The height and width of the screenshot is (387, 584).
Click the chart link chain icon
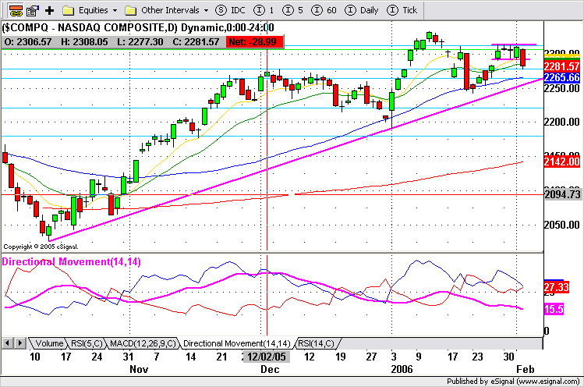(x=16, y=10)
